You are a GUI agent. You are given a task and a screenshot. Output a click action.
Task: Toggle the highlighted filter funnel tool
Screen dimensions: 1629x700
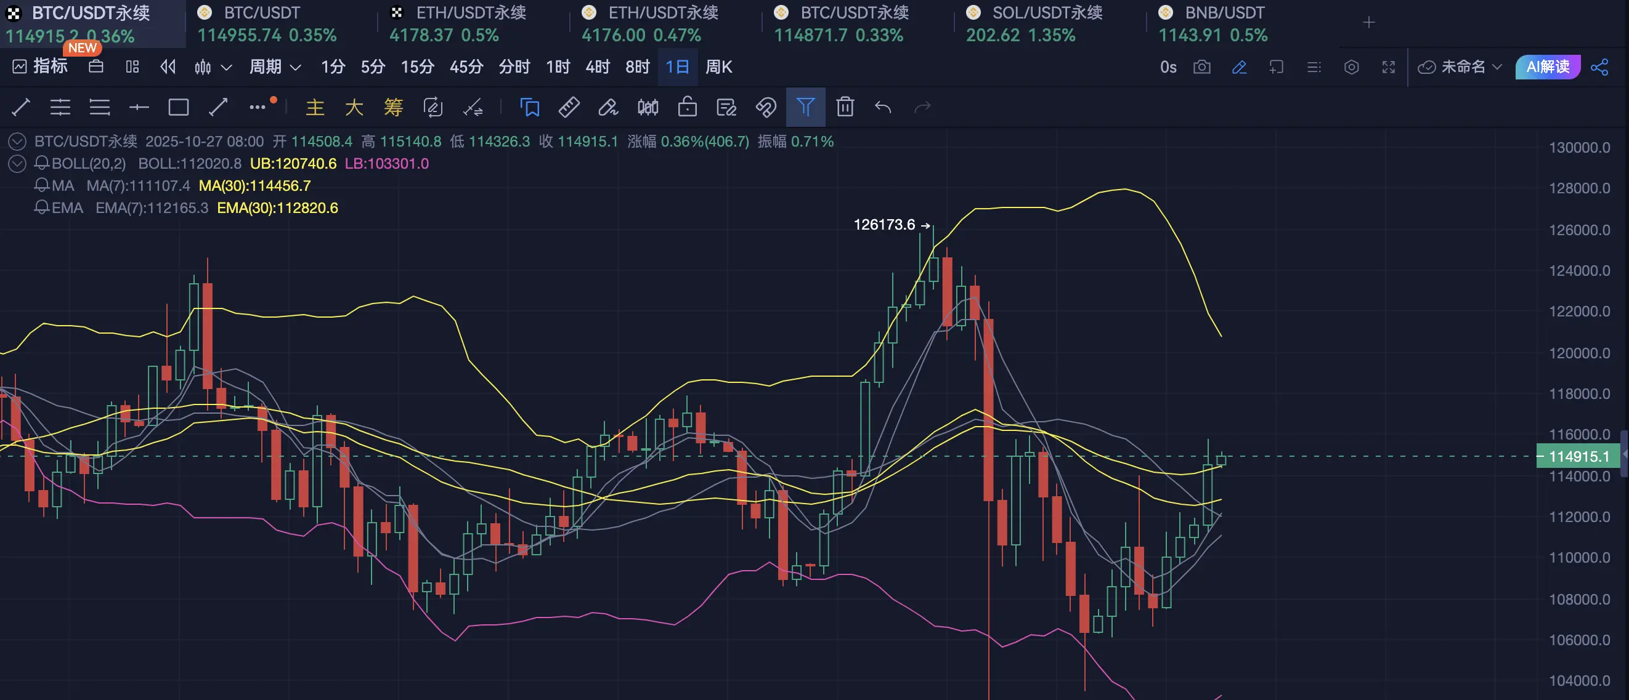pos(805,107)
